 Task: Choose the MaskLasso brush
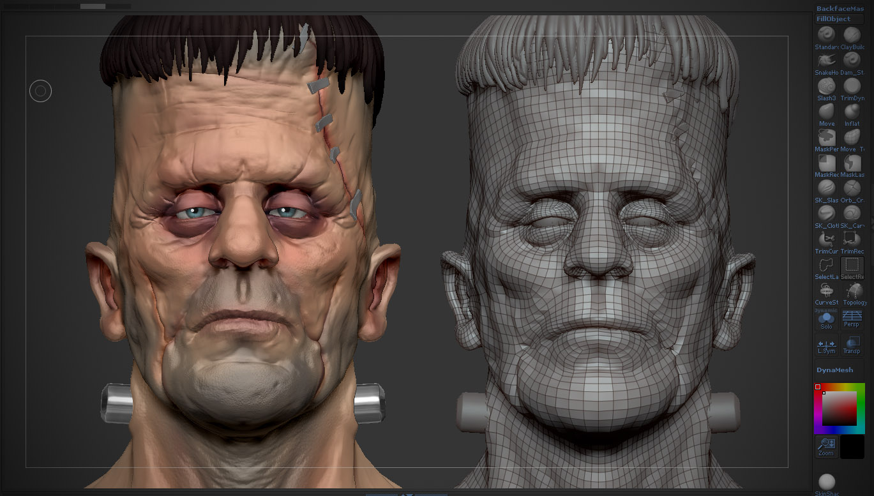point(852,166)
